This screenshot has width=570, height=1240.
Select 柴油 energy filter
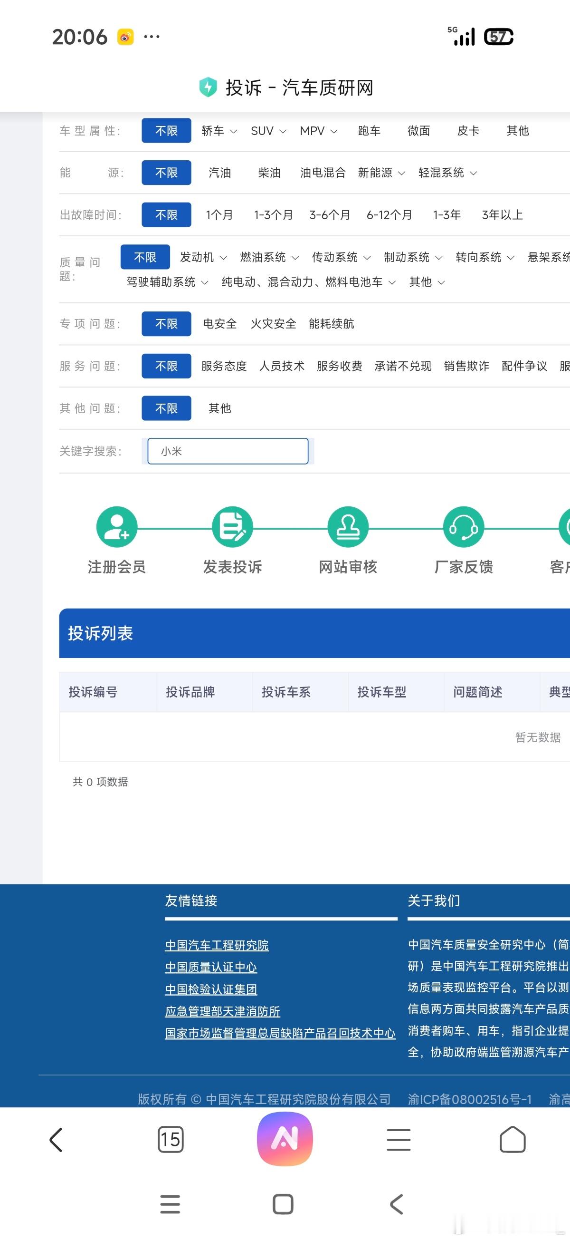coord(269,172)
